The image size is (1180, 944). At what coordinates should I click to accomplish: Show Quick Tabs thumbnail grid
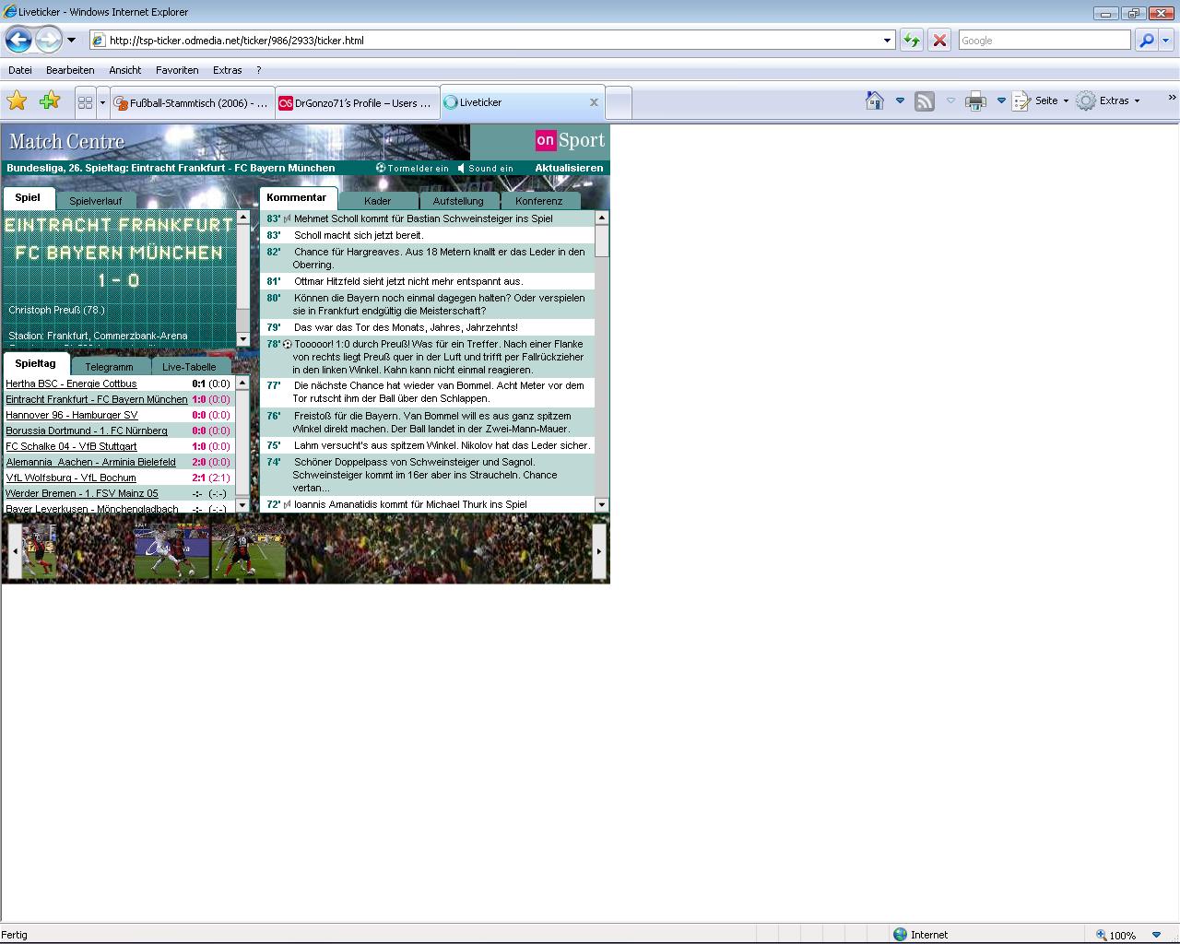click(85, 102)
